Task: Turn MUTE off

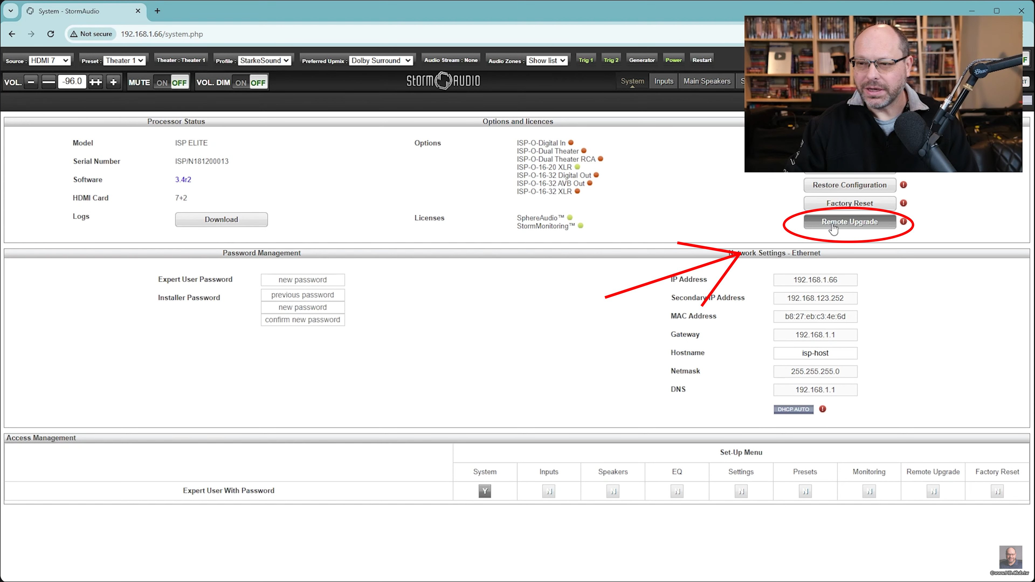Action: click(179, 83)
